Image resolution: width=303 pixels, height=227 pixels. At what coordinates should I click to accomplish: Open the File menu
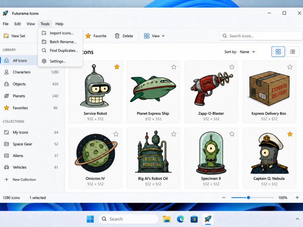coord(6,24)
